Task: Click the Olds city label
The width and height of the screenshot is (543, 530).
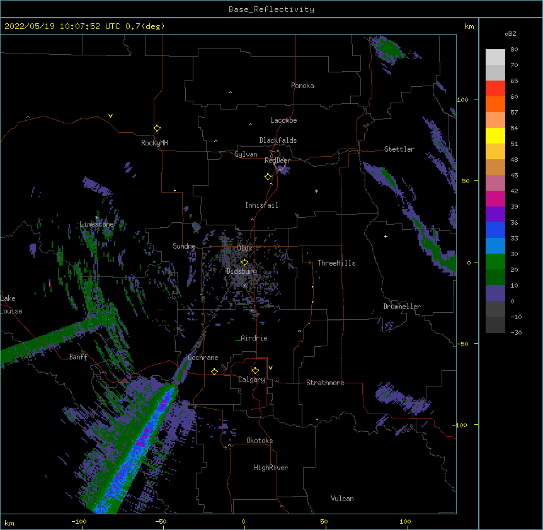Action: coord(244,248)
